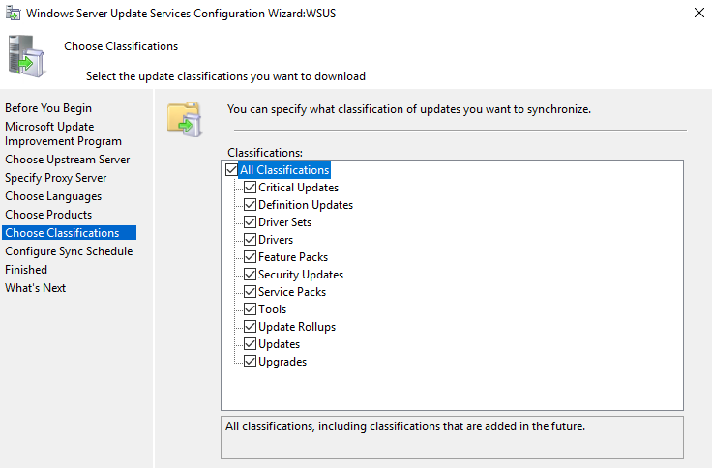Jump to Configure Sync Schedule step
Viewport: 712px width, 468px height.
(69, 251)
